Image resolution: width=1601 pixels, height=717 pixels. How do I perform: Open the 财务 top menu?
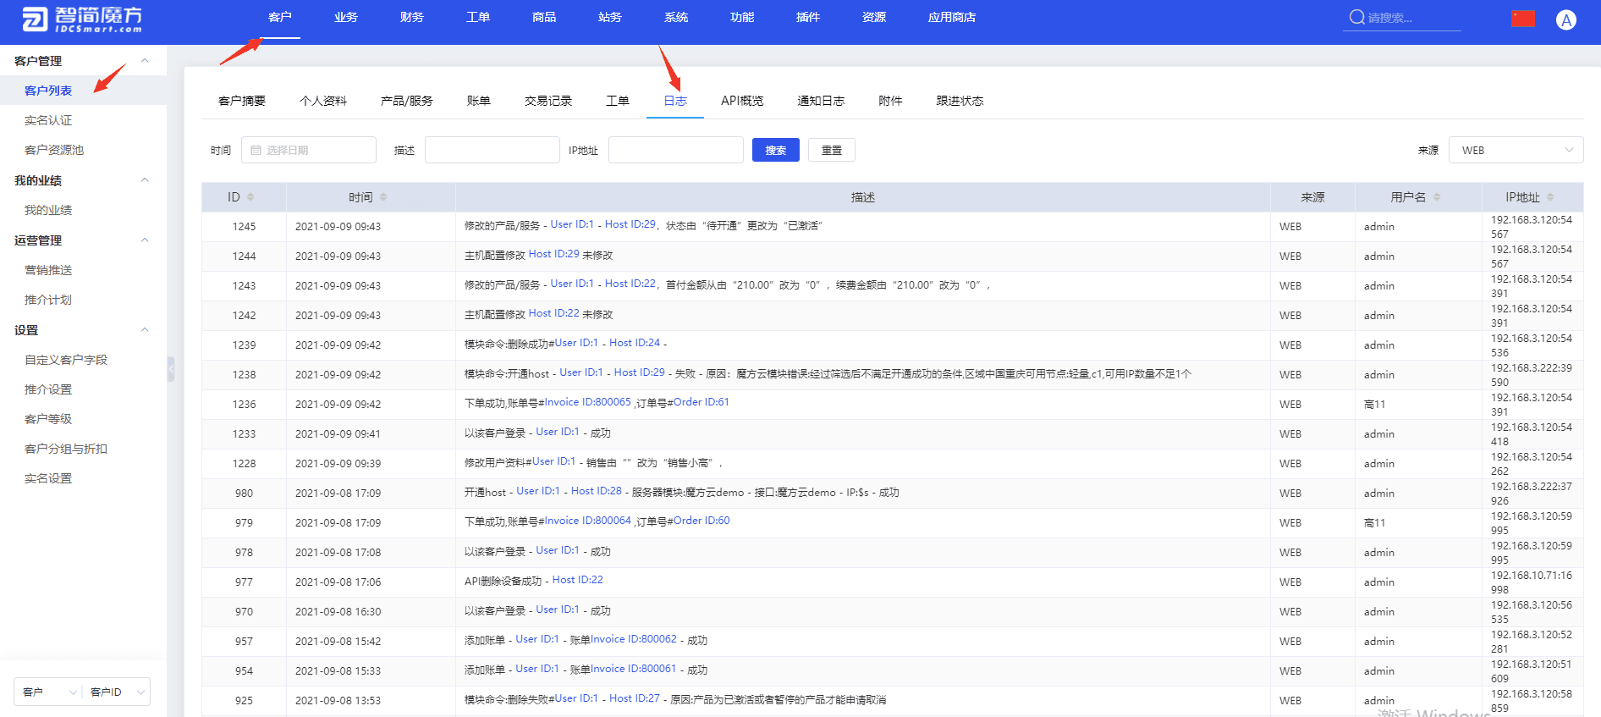point(412,18)
